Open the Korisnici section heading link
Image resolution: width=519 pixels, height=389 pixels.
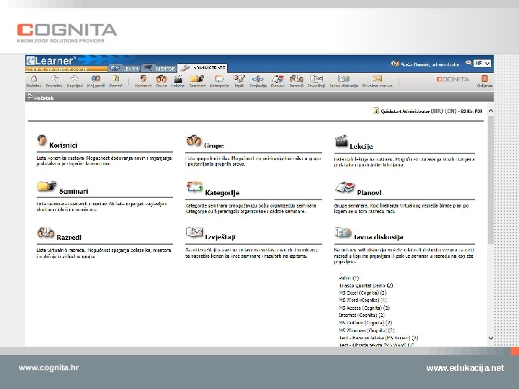pyautogui.click(x=63, y=146)
